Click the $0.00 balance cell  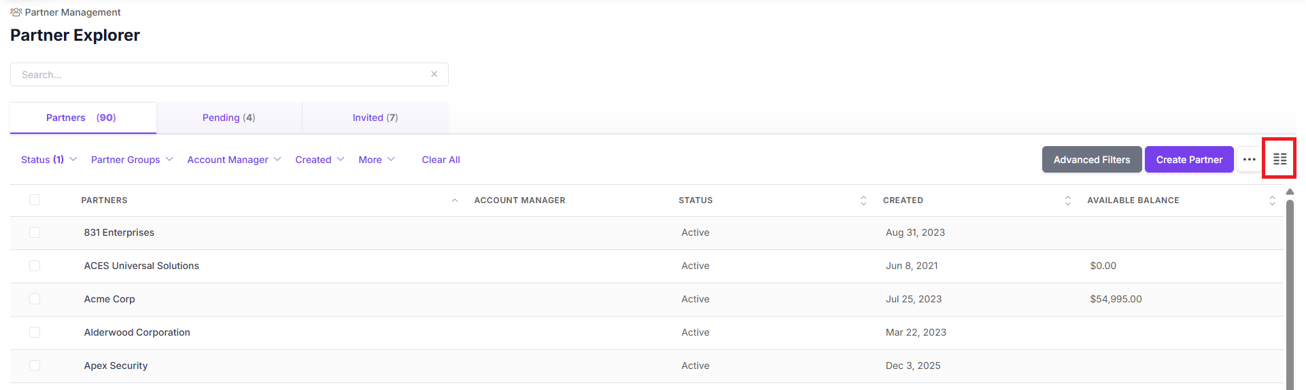[x=1103, y=266]
